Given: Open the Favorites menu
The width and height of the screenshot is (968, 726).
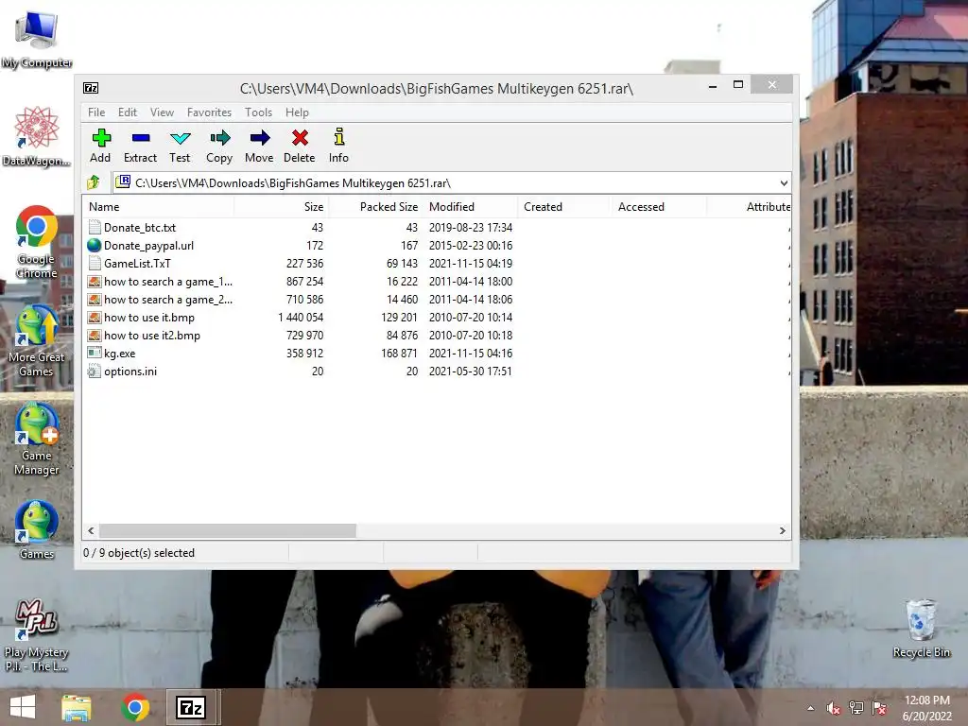Looking at the screenshot, I should coord(209,112).
